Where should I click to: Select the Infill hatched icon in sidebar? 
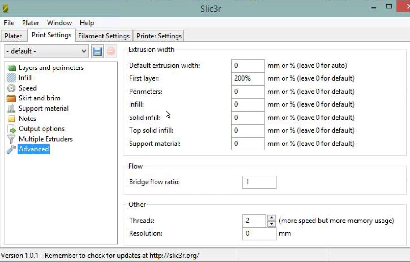pos(11,78)
